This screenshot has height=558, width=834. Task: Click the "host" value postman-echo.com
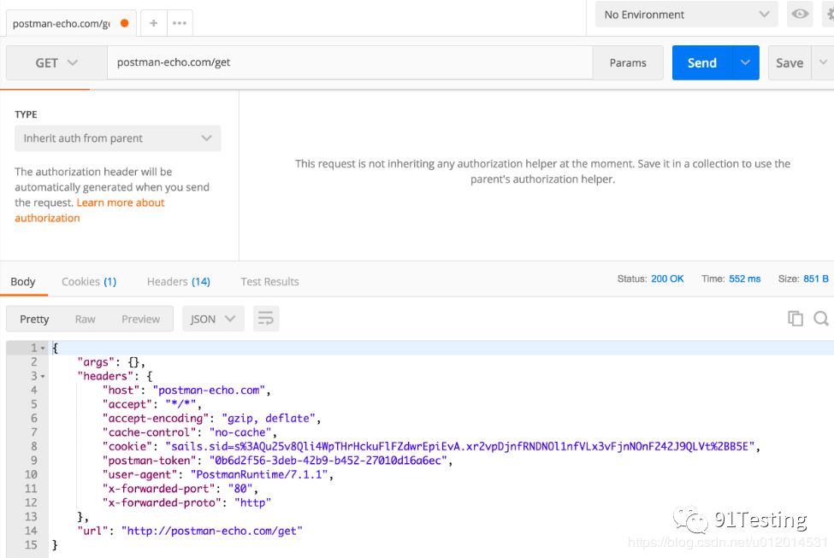209,390
